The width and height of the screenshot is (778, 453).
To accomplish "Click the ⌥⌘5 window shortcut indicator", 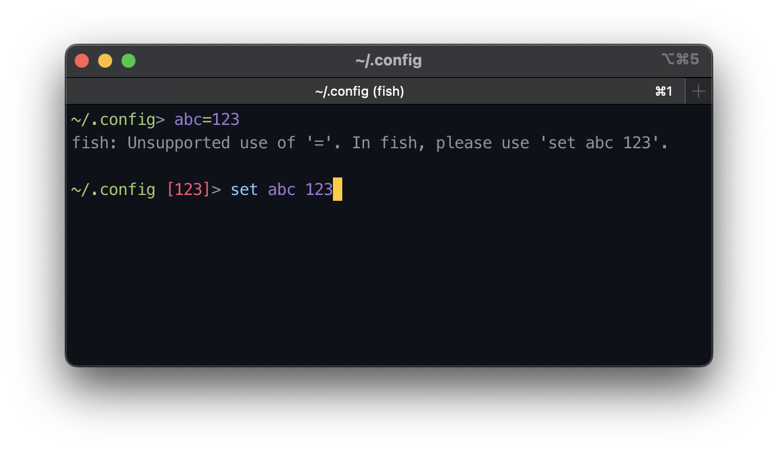I will (680, 60).
